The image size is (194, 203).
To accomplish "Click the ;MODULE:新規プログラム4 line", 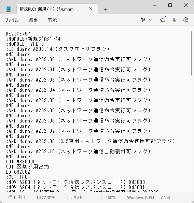I will (33, 39).
